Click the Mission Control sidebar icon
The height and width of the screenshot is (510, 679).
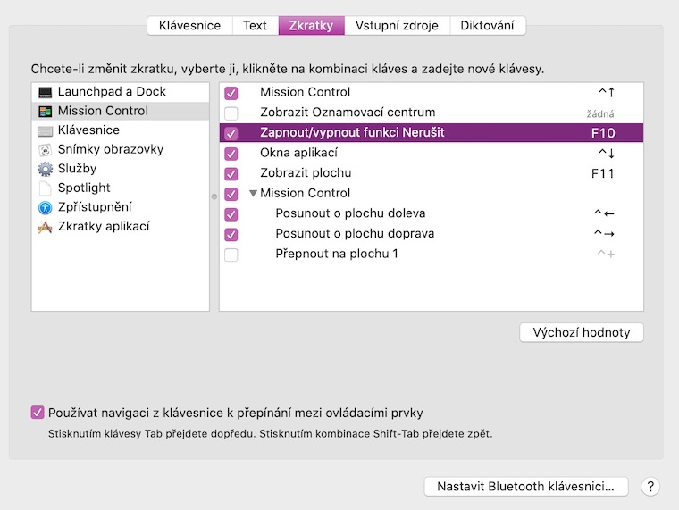point(45,112)
